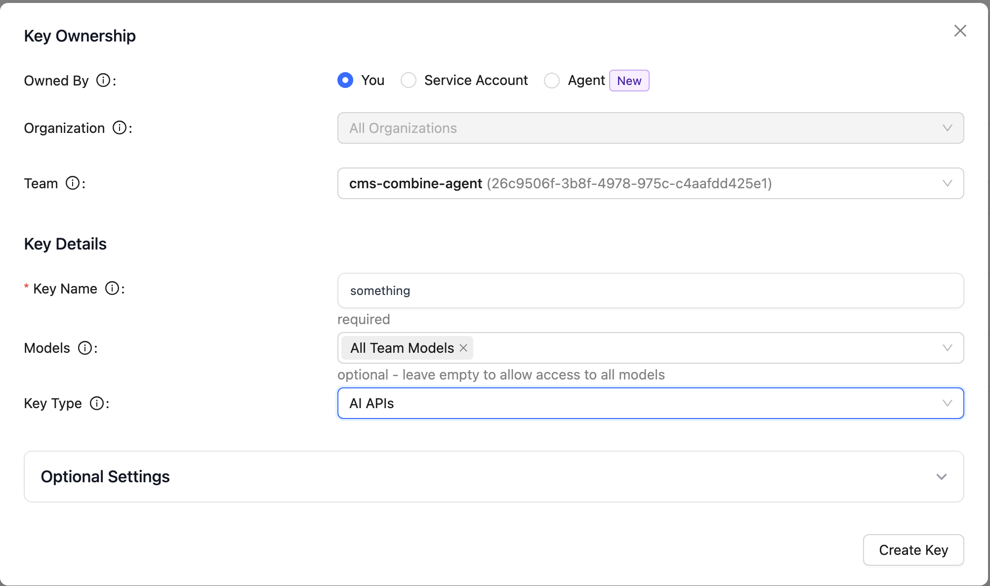Viewport: 990px width, 586px height.
Task: Click the Key Ownership heading
Action: (x=80, y=36)
